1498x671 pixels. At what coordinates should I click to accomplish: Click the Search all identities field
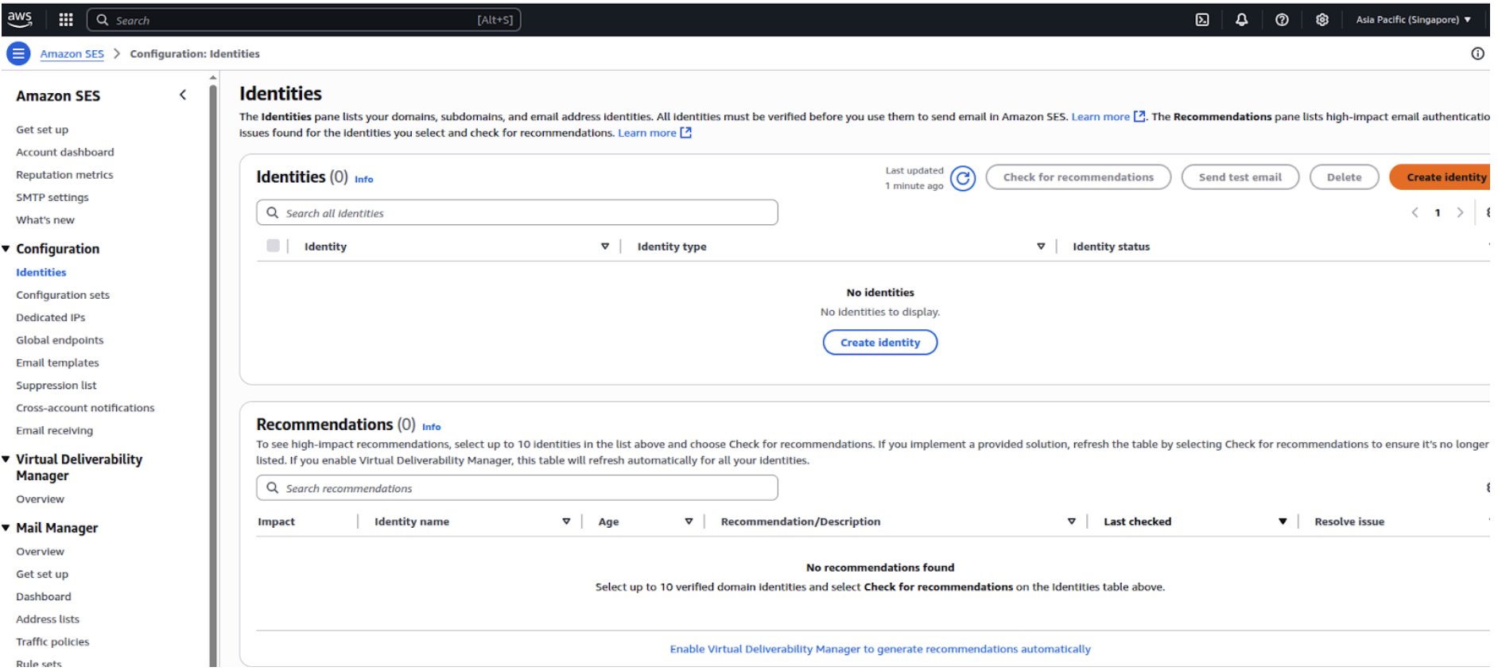[x=517, y=212]
